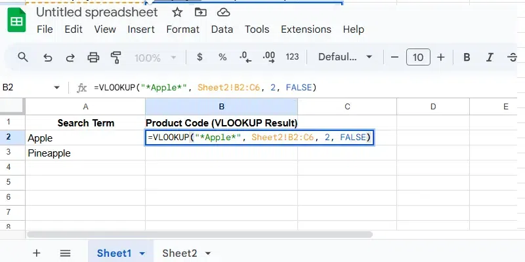Open the default font dropdown
525x262 pixels.
[x=345, y=58]
